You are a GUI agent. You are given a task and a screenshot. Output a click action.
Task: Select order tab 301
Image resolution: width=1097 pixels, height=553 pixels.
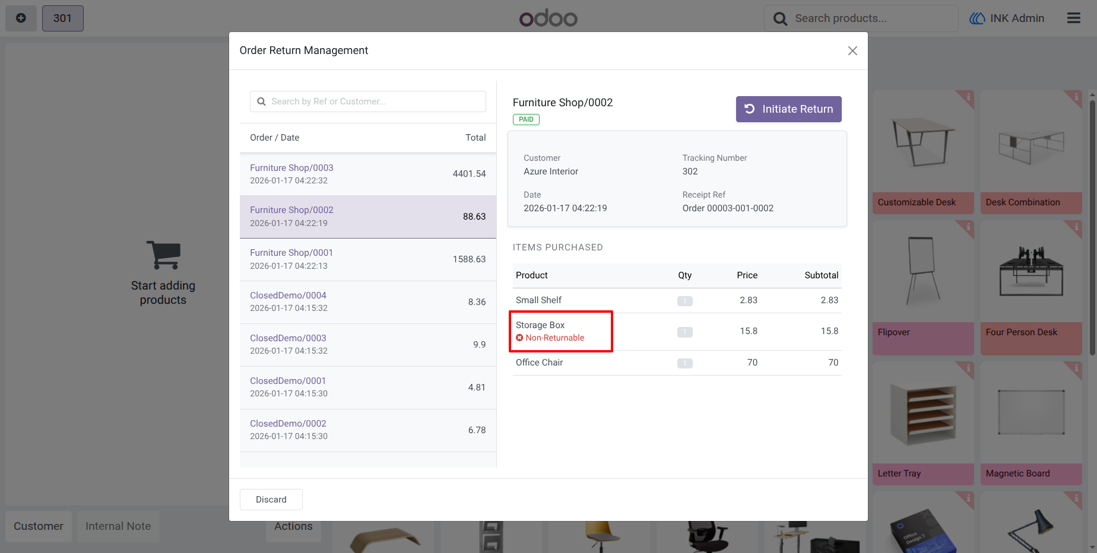(62, 18)
